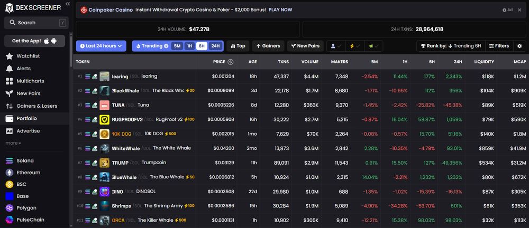Click the WhiteWhale token logo
Screen dimensions: 529x228
[x=105, y=148]
